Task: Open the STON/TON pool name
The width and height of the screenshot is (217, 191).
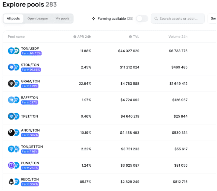Action: pos(30,65)
